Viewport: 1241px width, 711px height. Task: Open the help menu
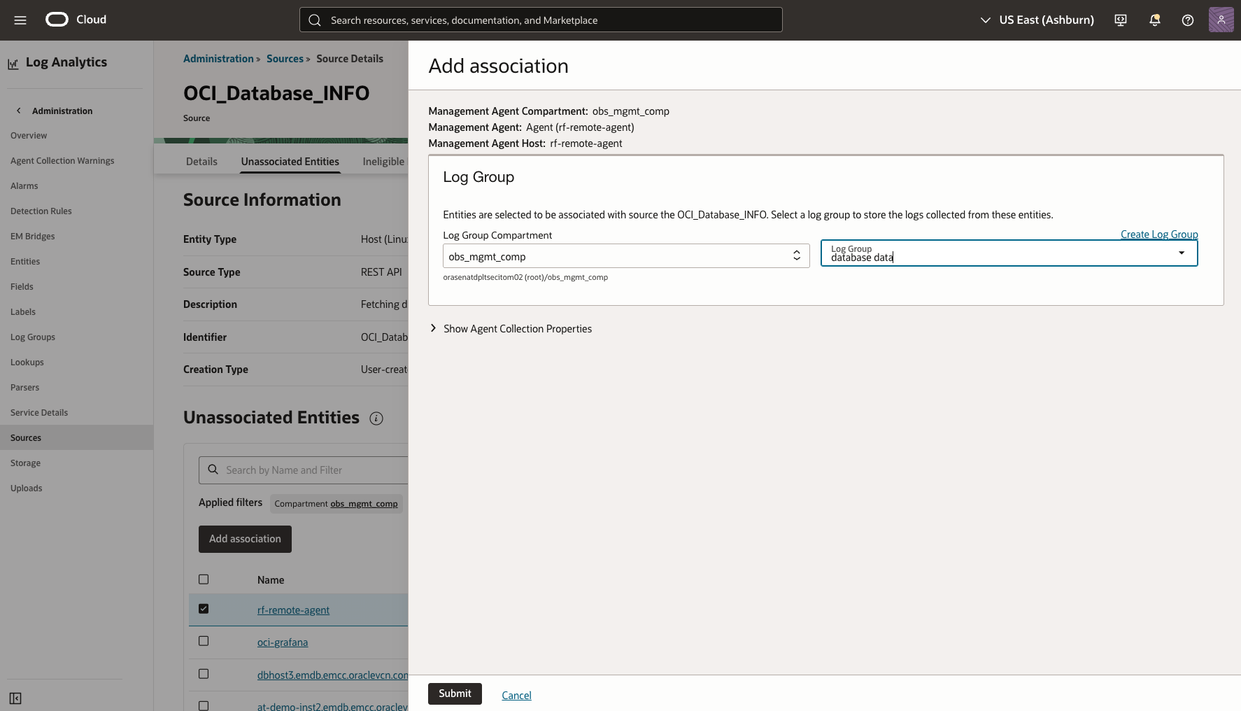(x=1187, y=20)
